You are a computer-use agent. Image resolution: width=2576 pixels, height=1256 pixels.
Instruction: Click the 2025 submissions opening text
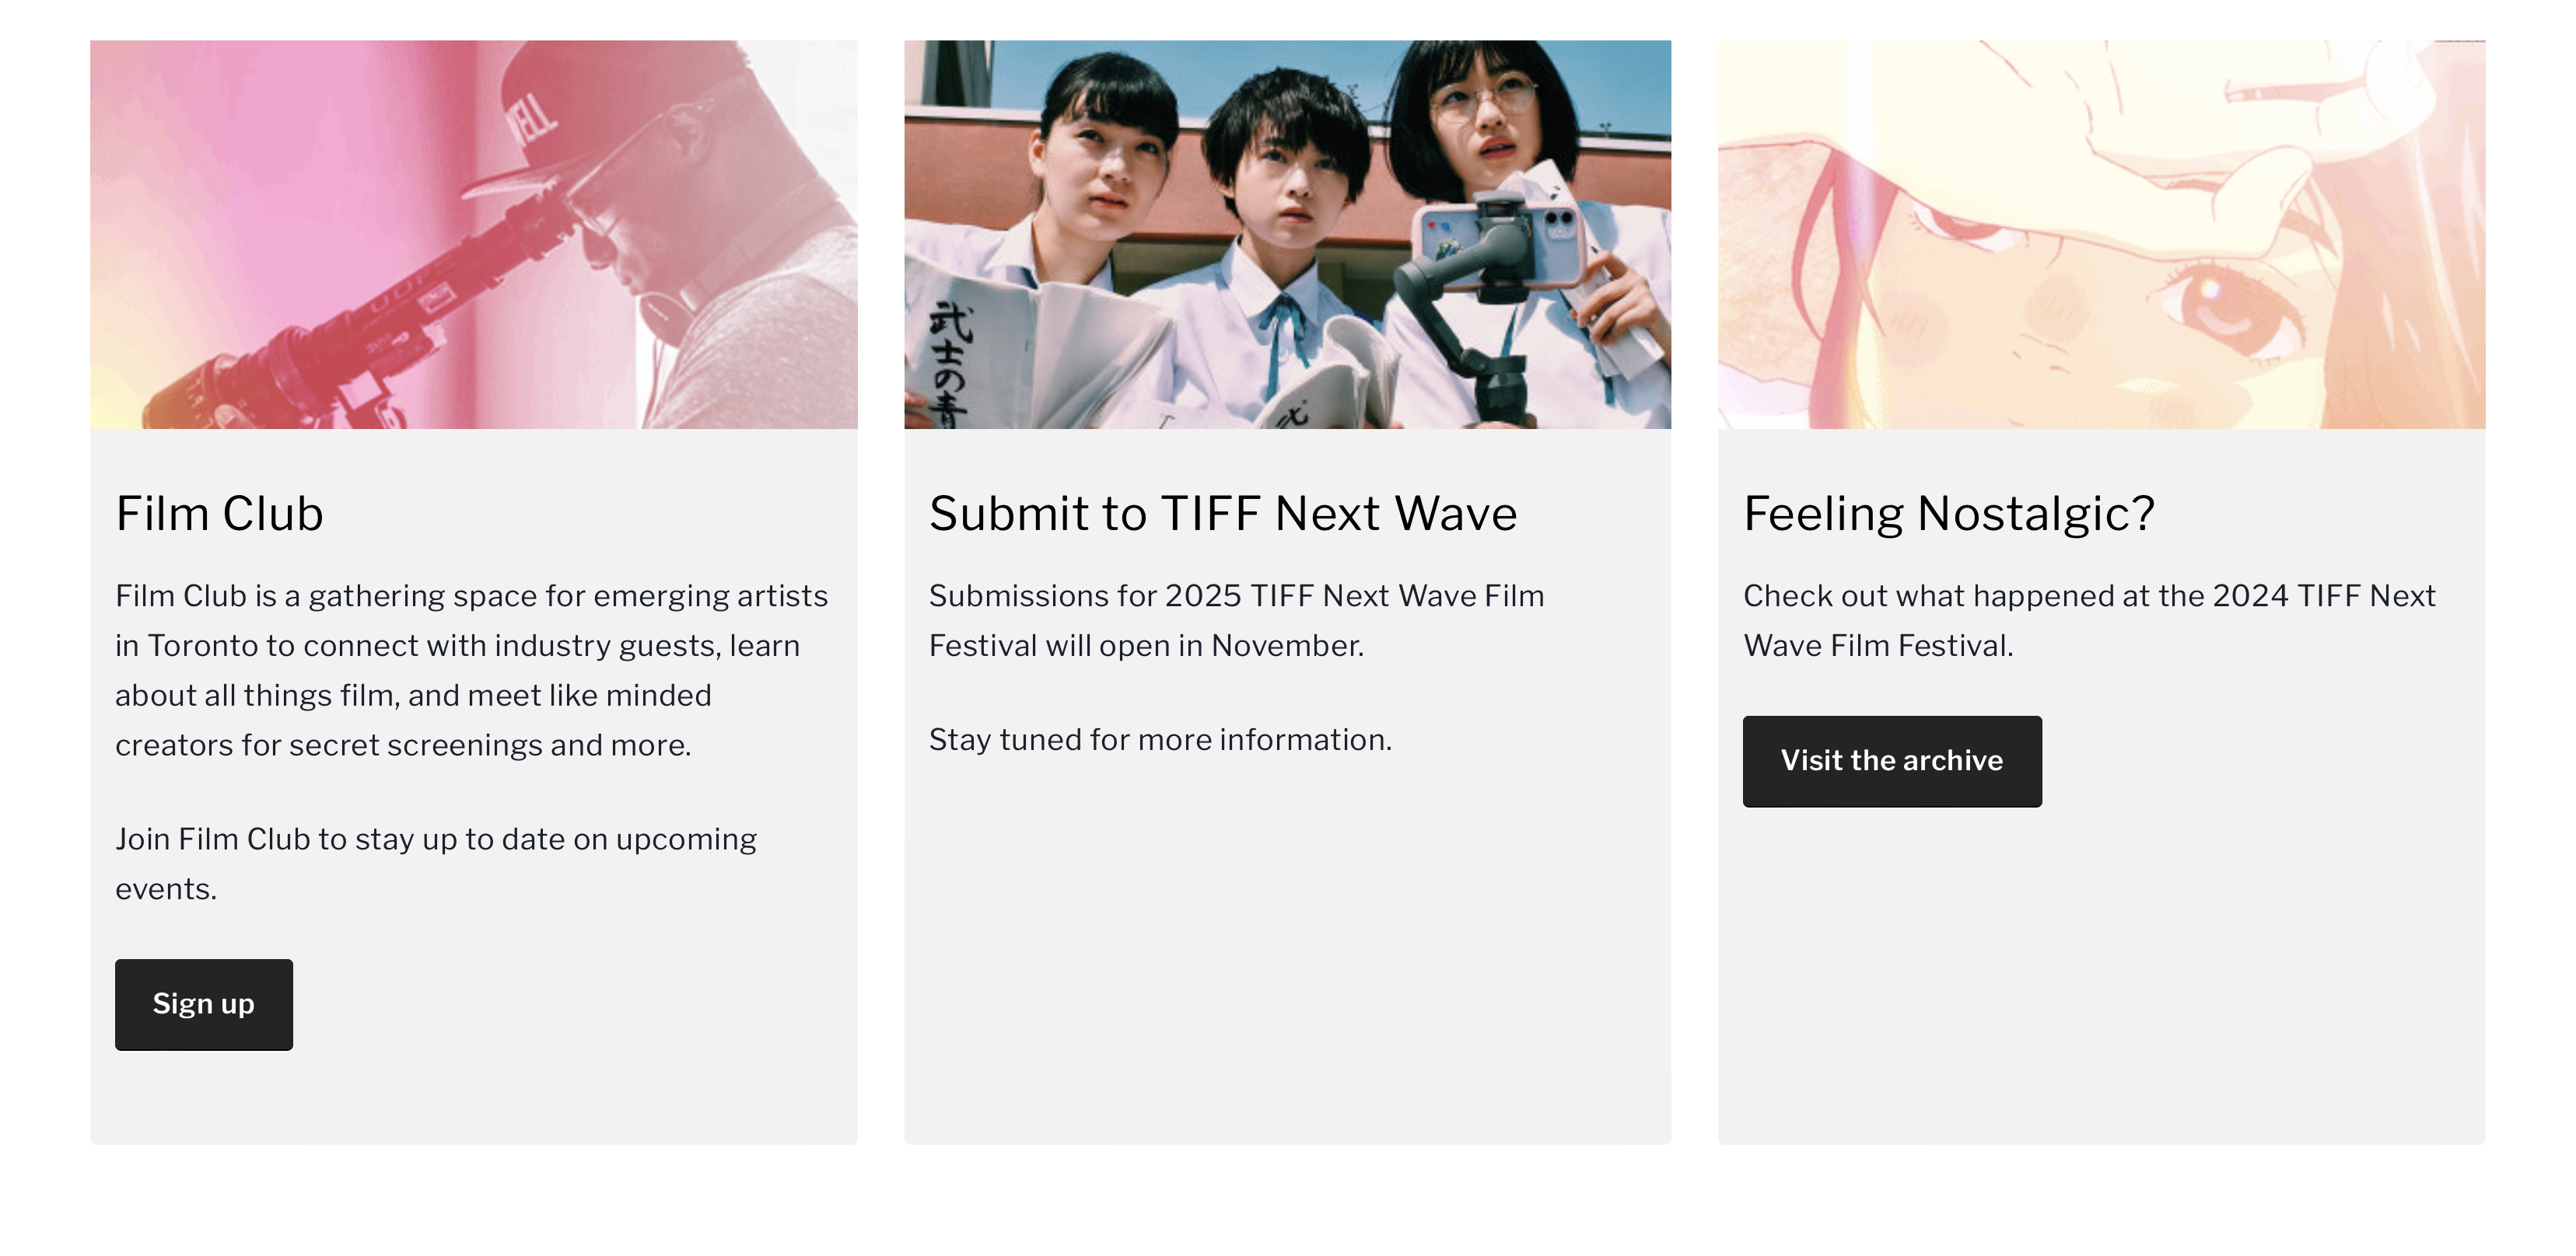1236,620
